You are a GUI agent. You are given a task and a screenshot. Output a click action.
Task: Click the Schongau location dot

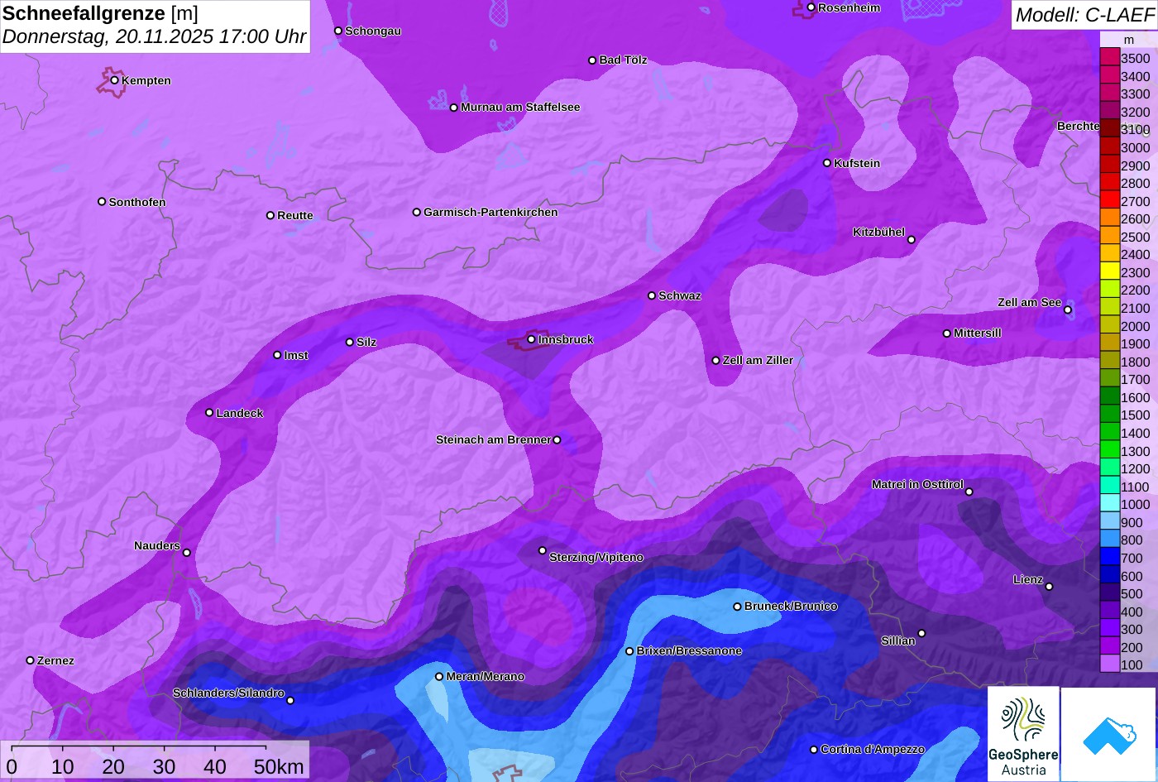tap(337, 31)
